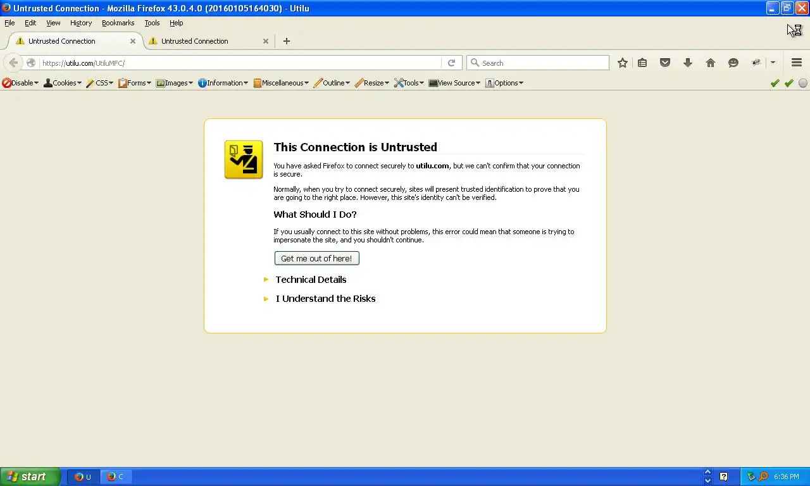Click the site identity globe icon
The width and height of the screenshot is (810, 486).
[30, 63]
